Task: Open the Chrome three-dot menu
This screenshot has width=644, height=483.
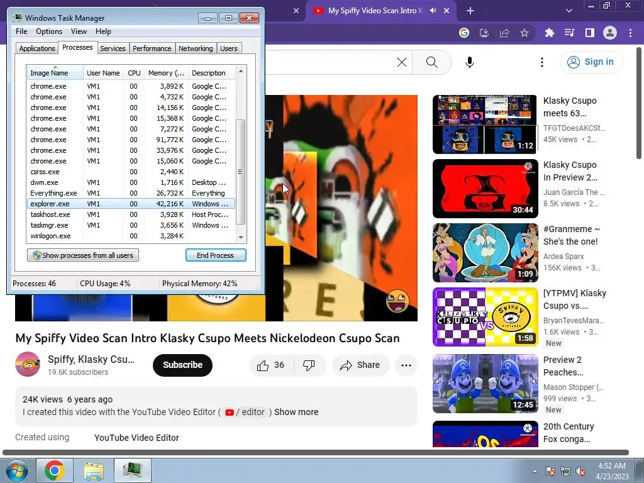Action: [630, 33]
